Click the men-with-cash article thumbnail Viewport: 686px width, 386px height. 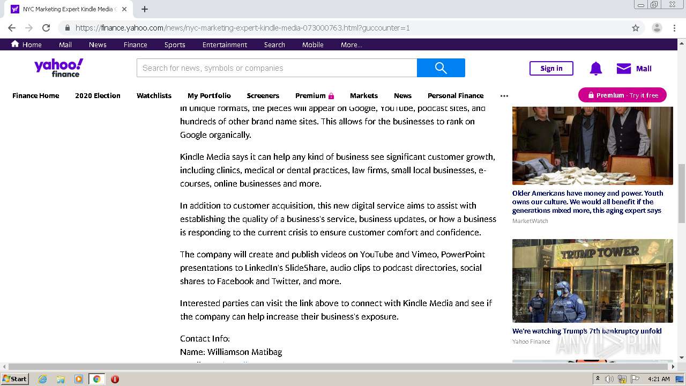click(592, 145)
